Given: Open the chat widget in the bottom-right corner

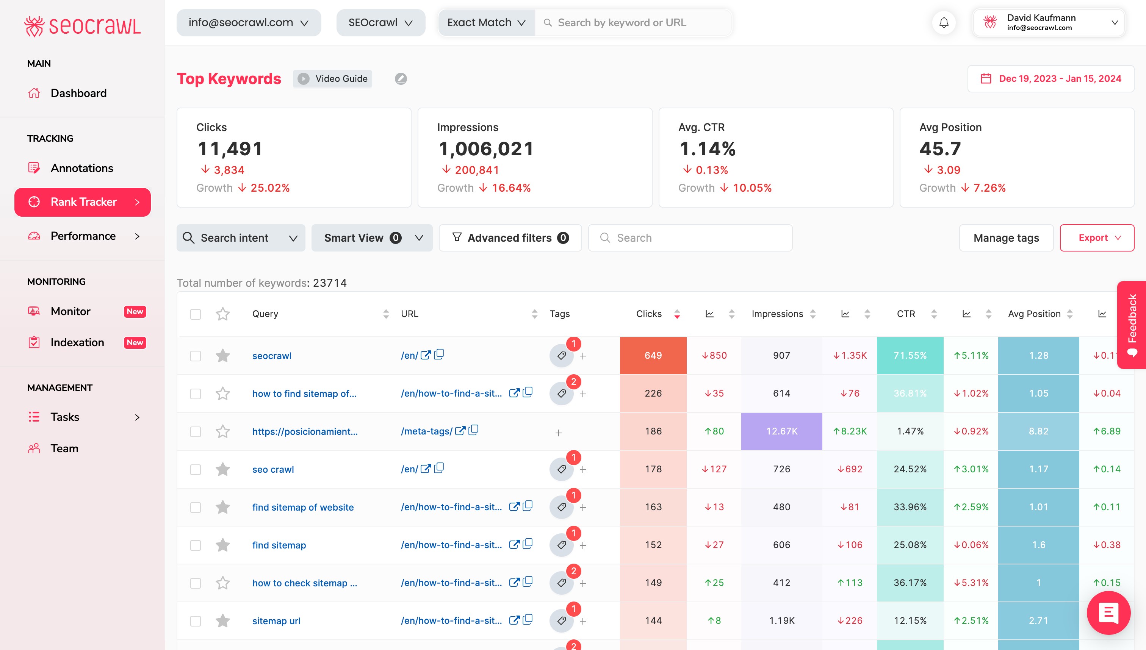Looking at the screenshot, I should (1108, 612).
